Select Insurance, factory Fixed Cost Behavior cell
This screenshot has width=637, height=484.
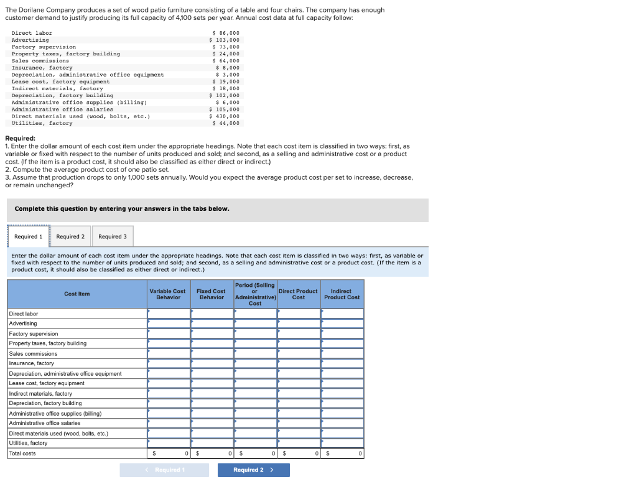[212, 363]
